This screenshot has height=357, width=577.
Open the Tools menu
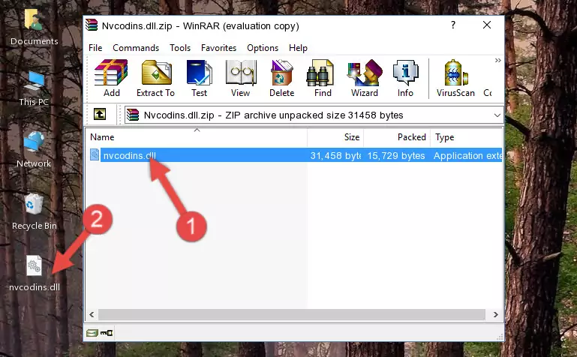180,48
